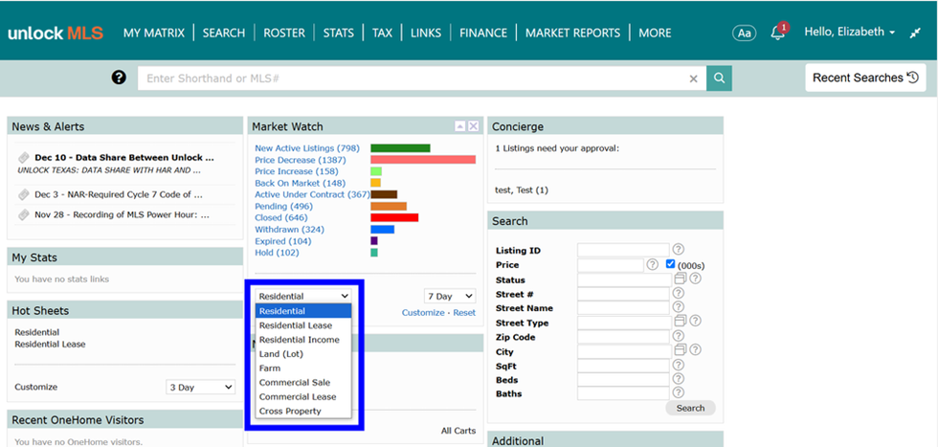
Task: Open help for Street Type field
Action: point(695,322)
